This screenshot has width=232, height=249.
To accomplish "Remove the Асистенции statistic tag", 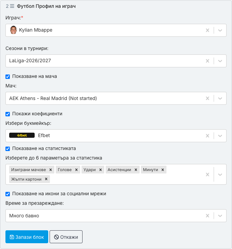I will [x=136, y=170].
